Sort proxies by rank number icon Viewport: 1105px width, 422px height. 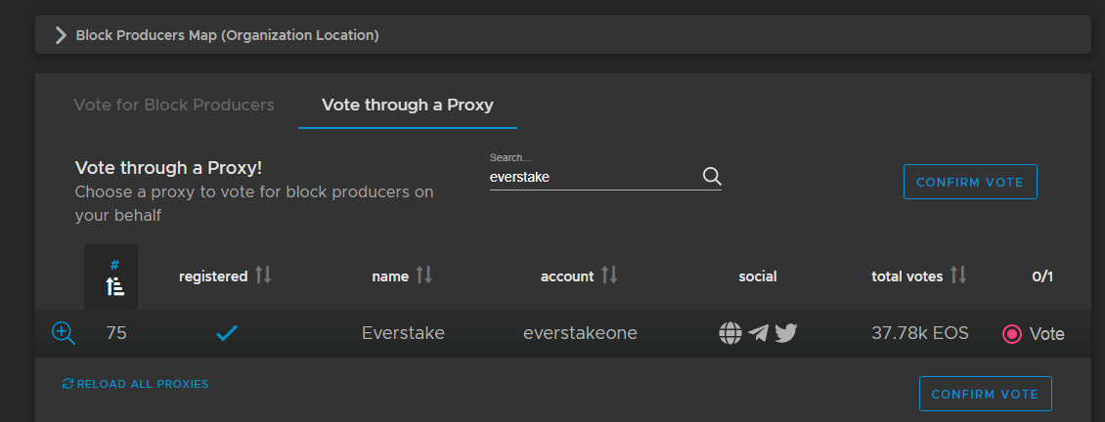(114, 285)
